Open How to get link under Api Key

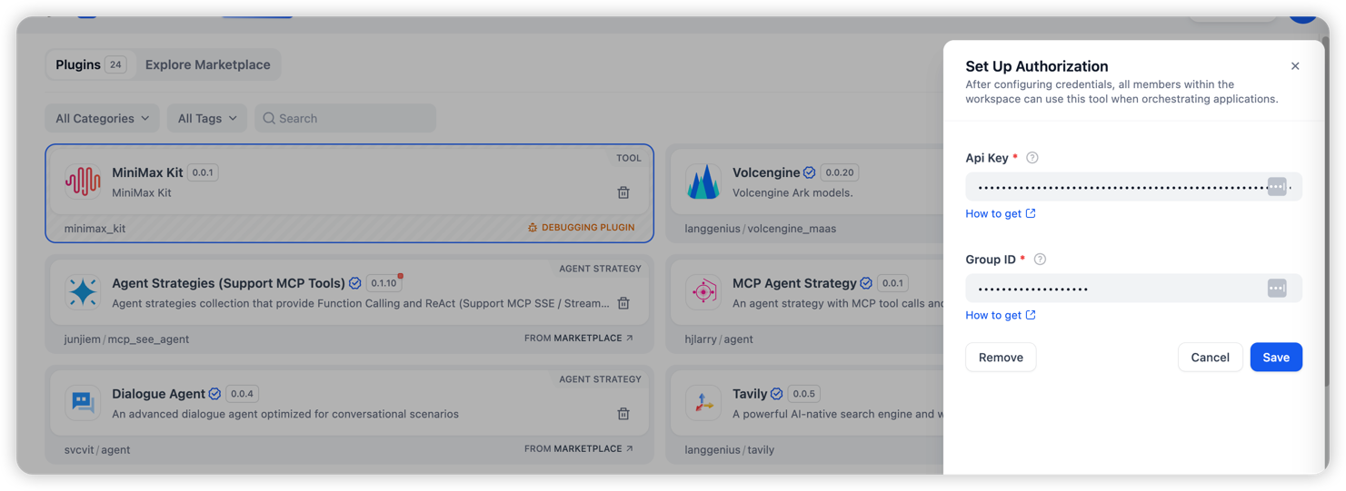[1000, 213]
